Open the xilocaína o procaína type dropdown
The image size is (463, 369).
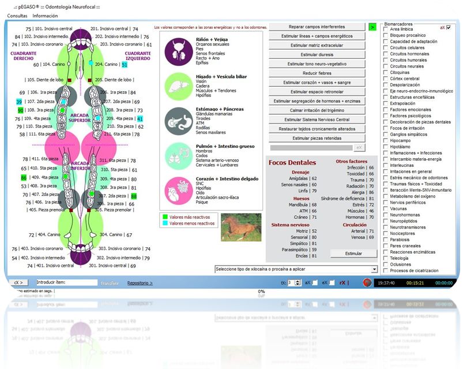pyautogui.click(x=374, y=269)
